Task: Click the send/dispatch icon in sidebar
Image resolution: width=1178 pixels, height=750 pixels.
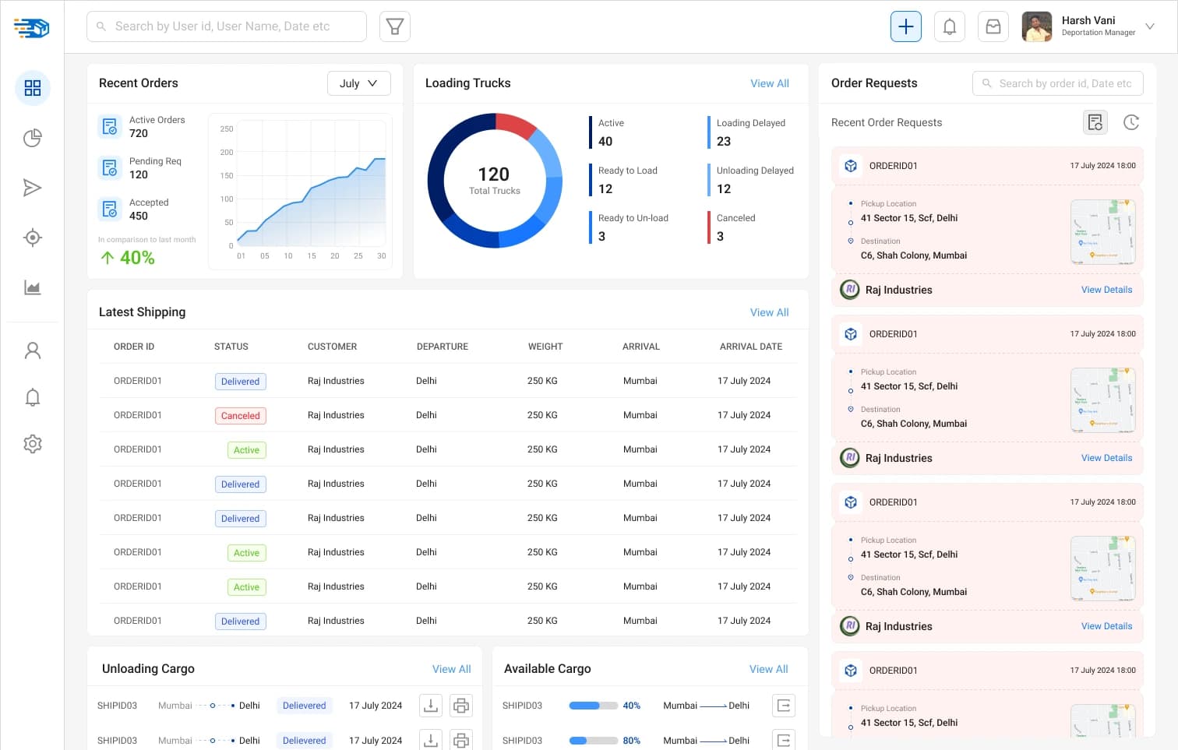Action: (32, 188)
